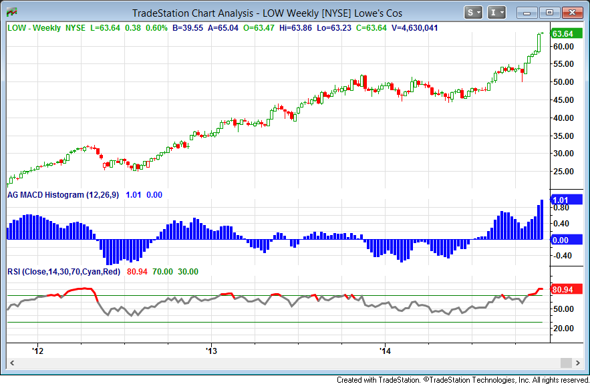Click the O=63.47 open value

[x=259, y=28]
